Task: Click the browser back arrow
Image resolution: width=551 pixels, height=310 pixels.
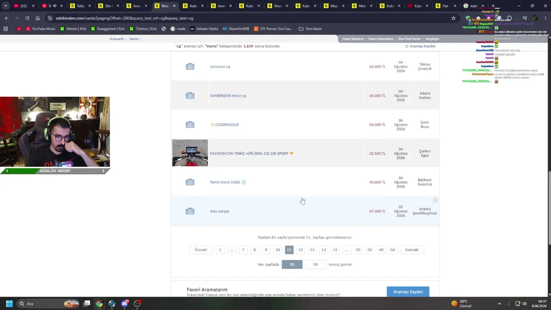Action: point(6,18)
